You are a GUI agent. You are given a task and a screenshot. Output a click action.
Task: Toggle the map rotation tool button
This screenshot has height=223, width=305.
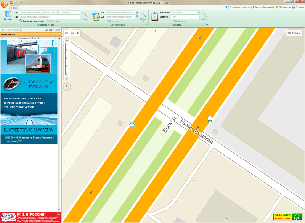click(72, 33)
